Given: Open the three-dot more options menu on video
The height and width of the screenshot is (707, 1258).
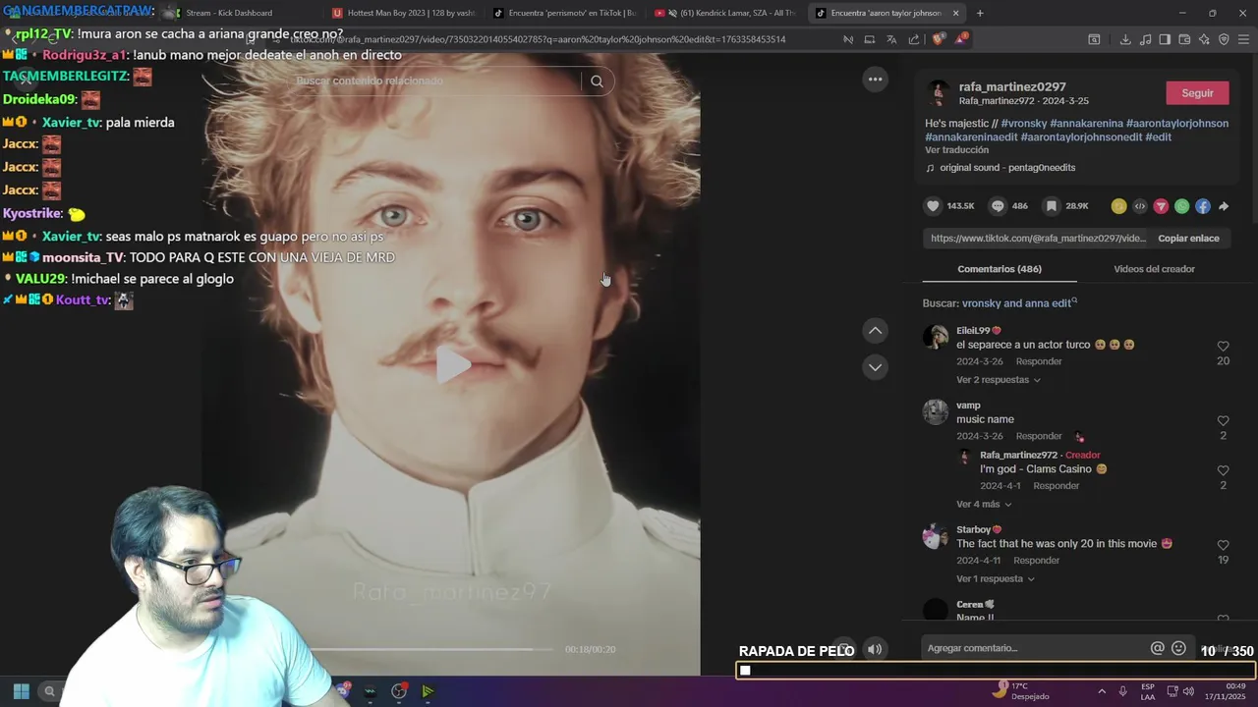Looking at the screenshot, I should pyautogui.click(x=875, y=79).
